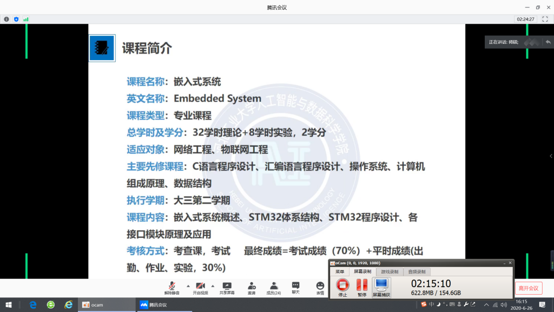554x312 pixels.
Task: Expand the audio options arrow beside 解除静音
Action: pyautogui.click(x=188, y=285)
